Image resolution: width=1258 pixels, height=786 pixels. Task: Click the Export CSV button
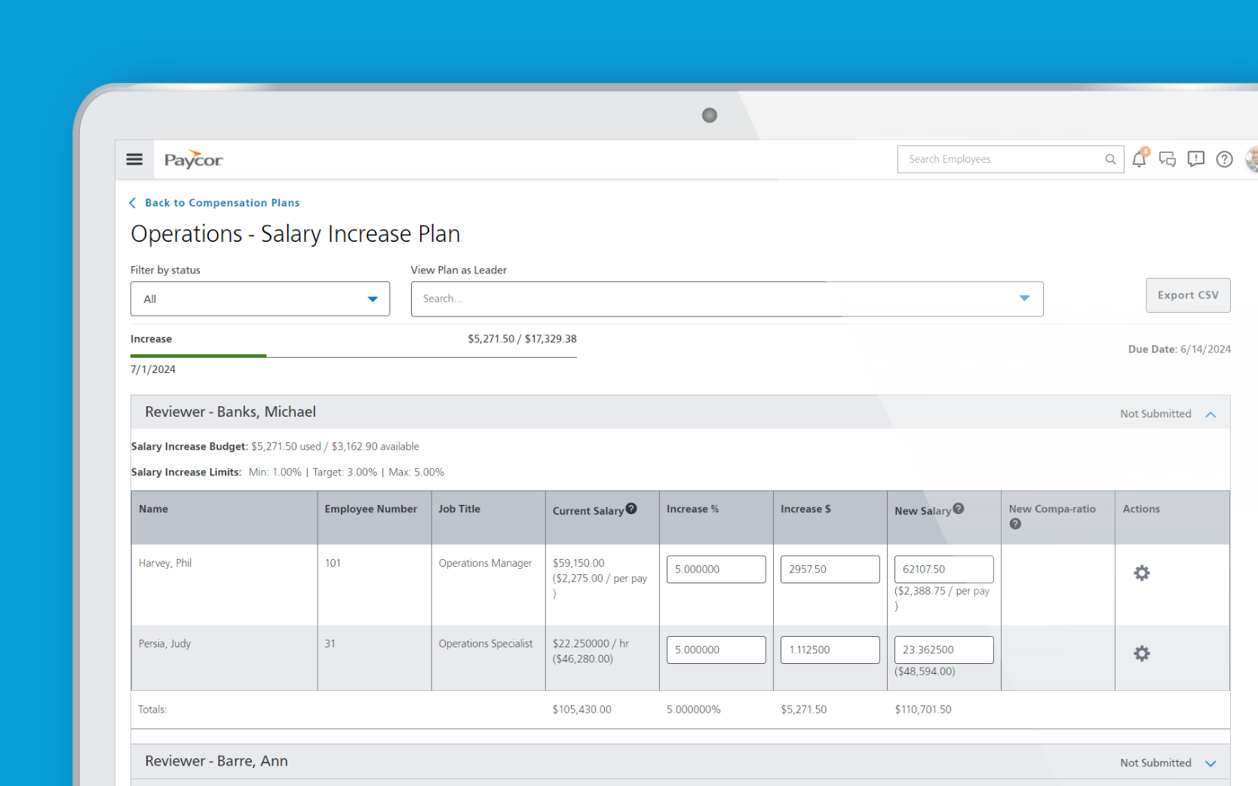1188,295
